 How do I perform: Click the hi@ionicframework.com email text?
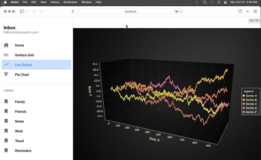[x=21, y=32]
